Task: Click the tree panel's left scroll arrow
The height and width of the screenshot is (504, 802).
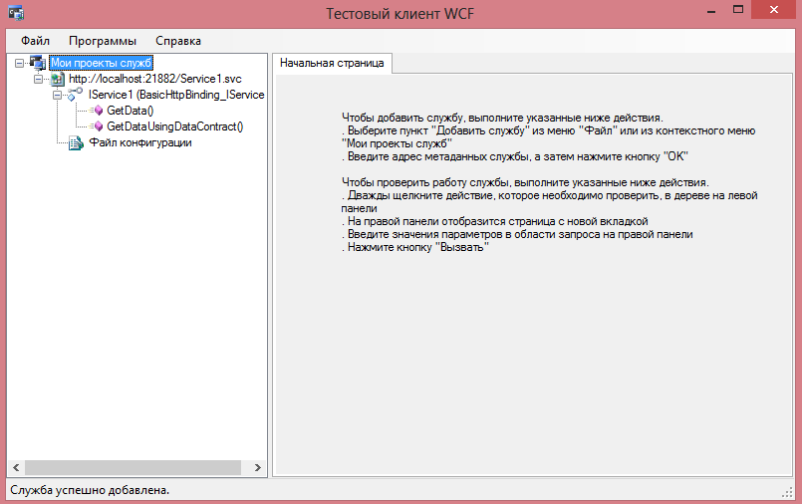Action: 16,467
